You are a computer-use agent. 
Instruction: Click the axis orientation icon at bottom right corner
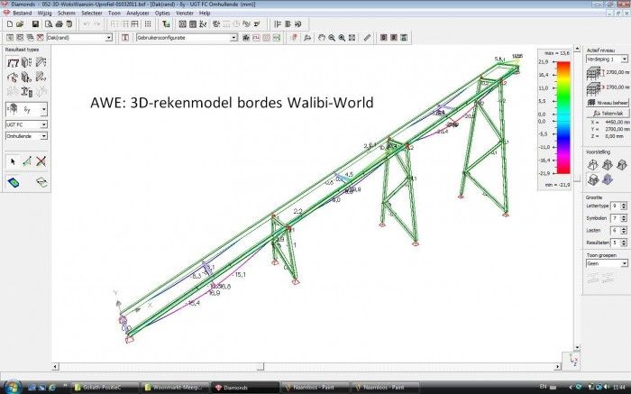point(574,360)
